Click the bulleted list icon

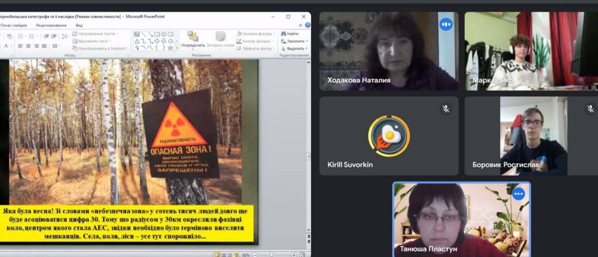point(21,36)
